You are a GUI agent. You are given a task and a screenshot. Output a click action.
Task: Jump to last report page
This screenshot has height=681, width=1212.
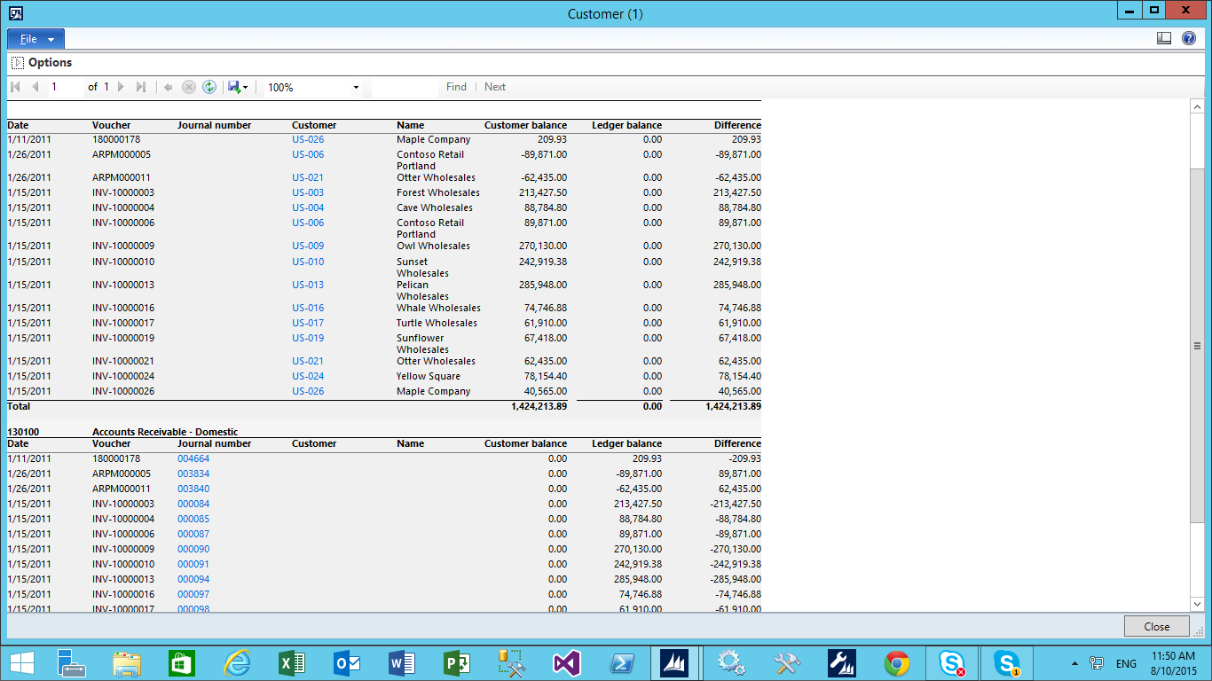[141, 87]
